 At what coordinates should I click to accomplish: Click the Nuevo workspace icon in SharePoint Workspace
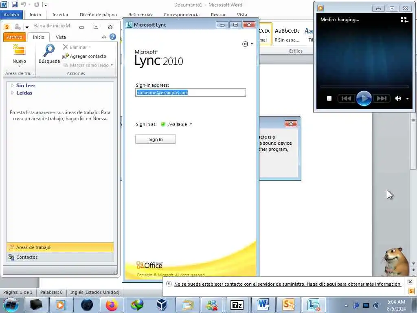[x=19, y=51]
